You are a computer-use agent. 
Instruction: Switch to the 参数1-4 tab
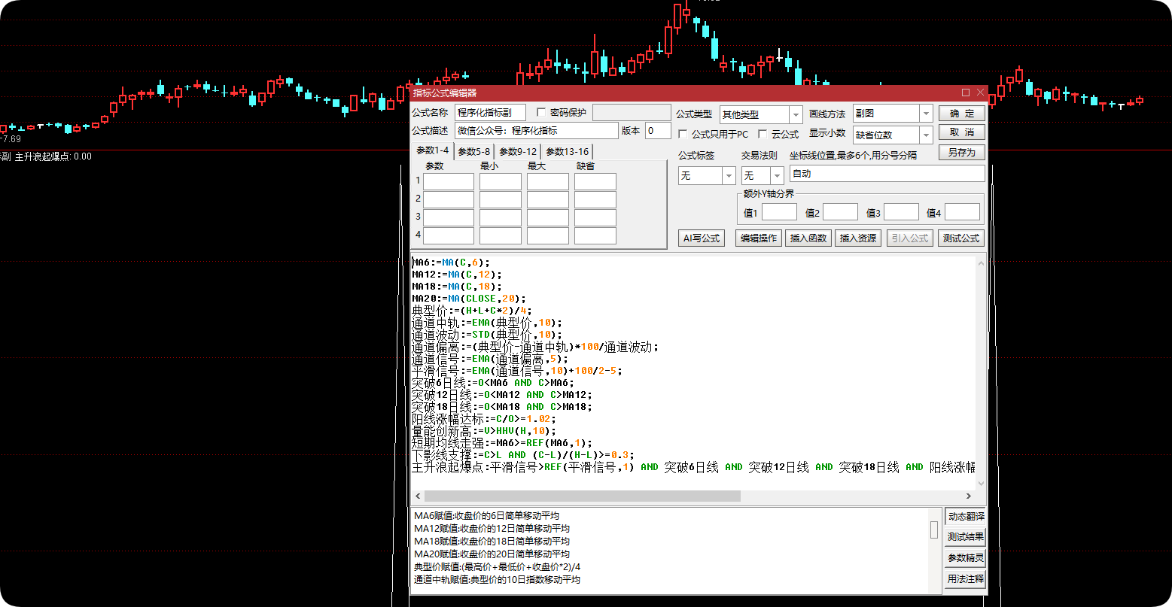pyautogui.click(x=433, y=150)
